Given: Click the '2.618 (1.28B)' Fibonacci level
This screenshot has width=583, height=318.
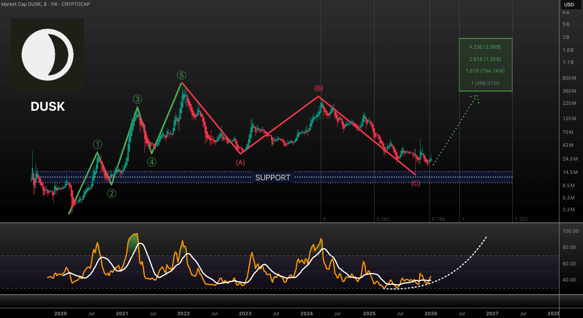Looking at the screenshot, I should [485, 59].
